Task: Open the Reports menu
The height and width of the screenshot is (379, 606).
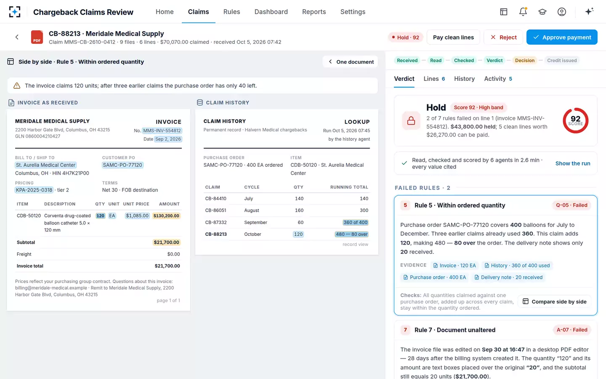Action: (314, 12)
